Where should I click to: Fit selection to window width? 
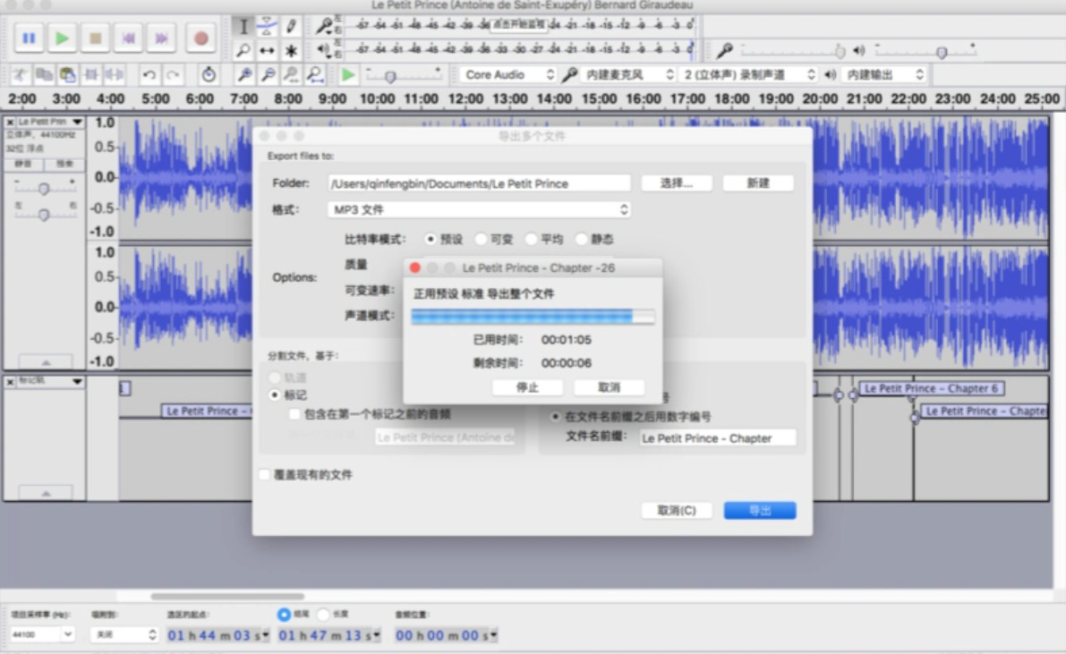[x=292, y=75]
